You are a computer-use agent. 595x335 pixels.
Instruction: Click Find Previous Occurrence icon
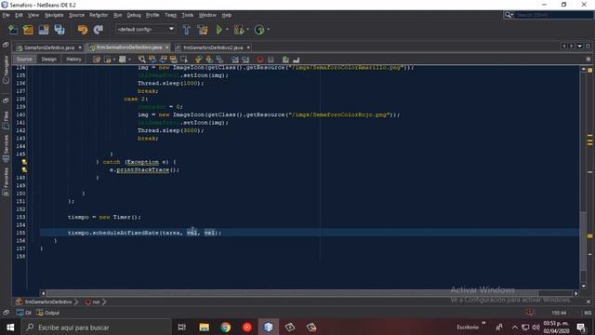pyautogui.click(x=152, y=60)
